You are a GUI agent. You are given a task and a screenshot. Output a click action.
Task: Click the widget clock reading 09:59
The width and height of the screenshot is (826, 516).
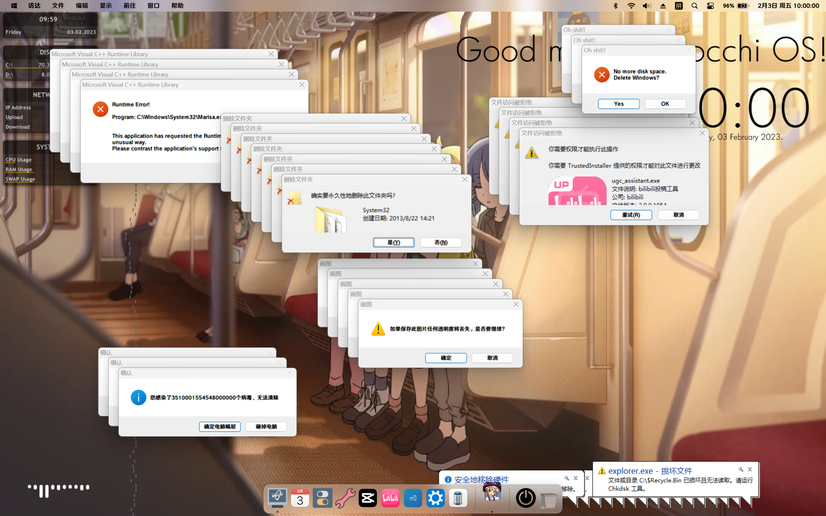[x=48, y=19]
